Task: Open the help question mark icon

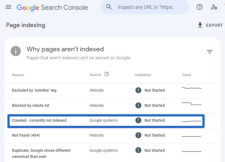Action: [199, 7]
